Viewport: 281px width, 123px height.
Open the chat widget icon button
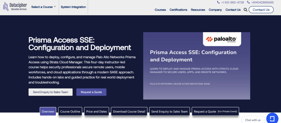coord(272,119)
